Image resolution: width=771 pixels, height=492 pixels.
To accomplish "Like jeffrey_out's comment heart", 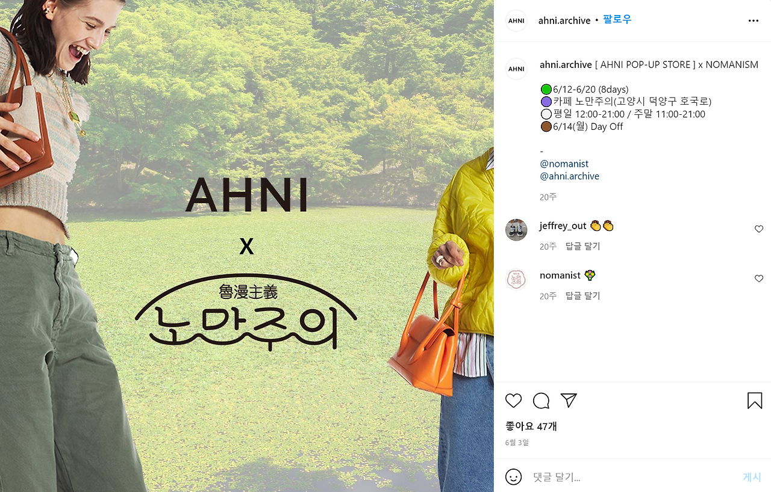I will coord(759,229).
